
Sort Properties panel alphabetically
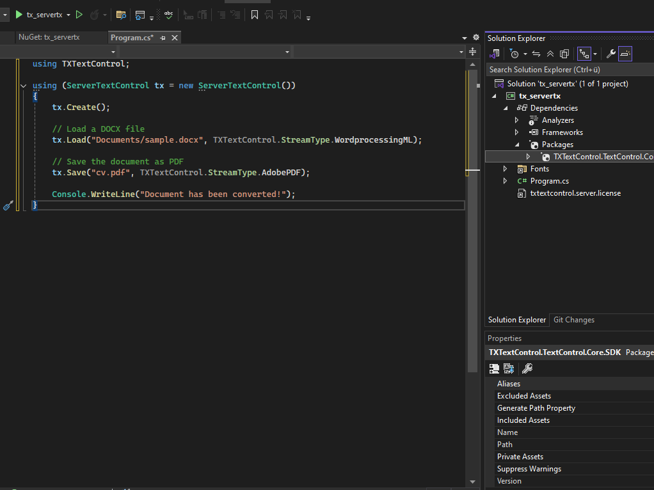(509, 368)
